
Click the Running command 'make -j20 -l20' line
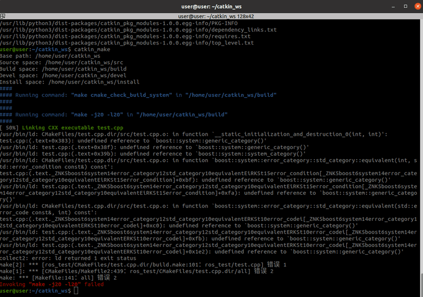(114, 115)
